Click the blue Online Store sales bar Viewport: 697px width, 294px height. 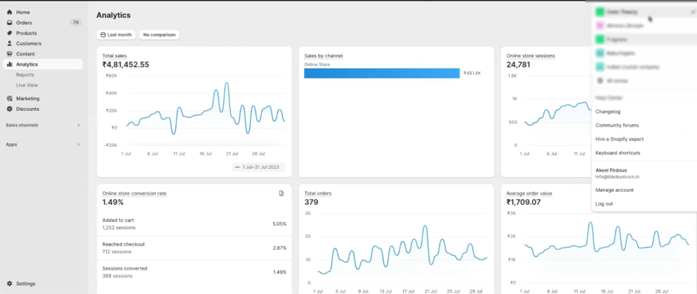tap(381, 73)
